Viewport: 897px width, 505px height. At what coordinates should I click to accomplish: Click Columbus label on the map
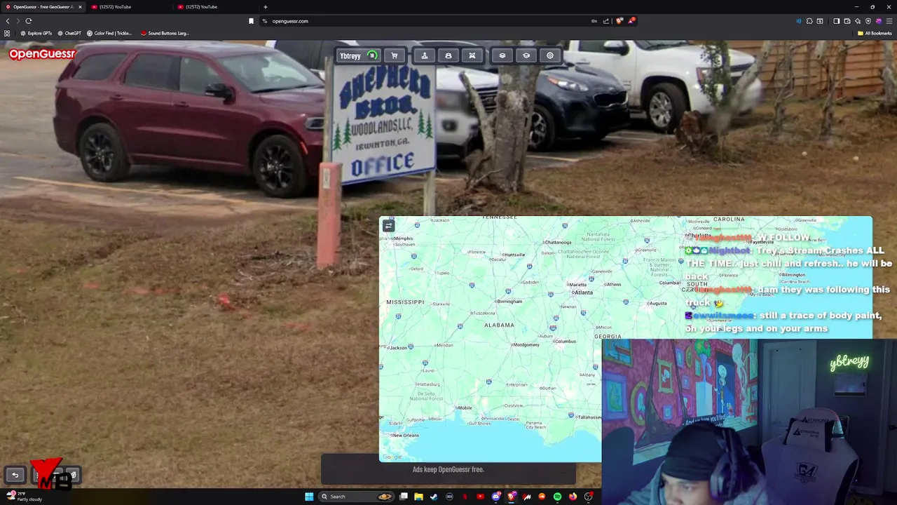tap(565, 342)
